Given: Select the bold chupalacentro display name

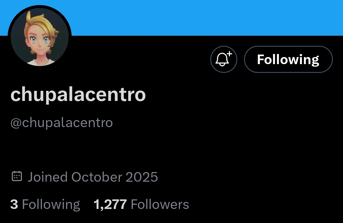Looking at the screenshot, I should [78, 95].
